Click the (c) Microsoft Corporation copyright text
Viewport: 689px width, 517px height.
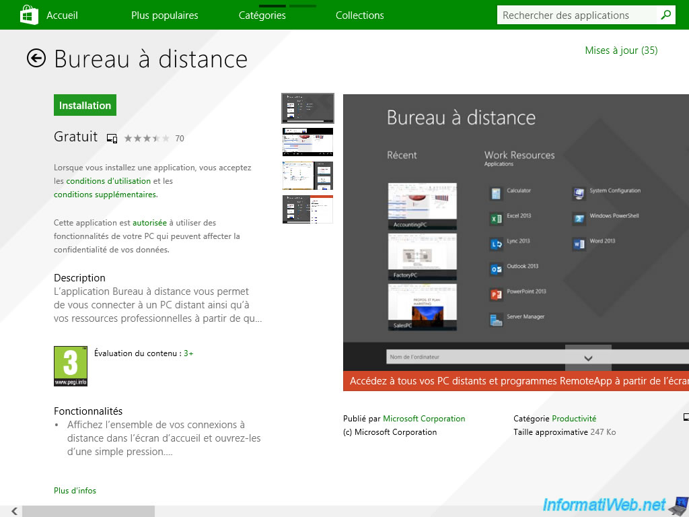coord(390,432)
